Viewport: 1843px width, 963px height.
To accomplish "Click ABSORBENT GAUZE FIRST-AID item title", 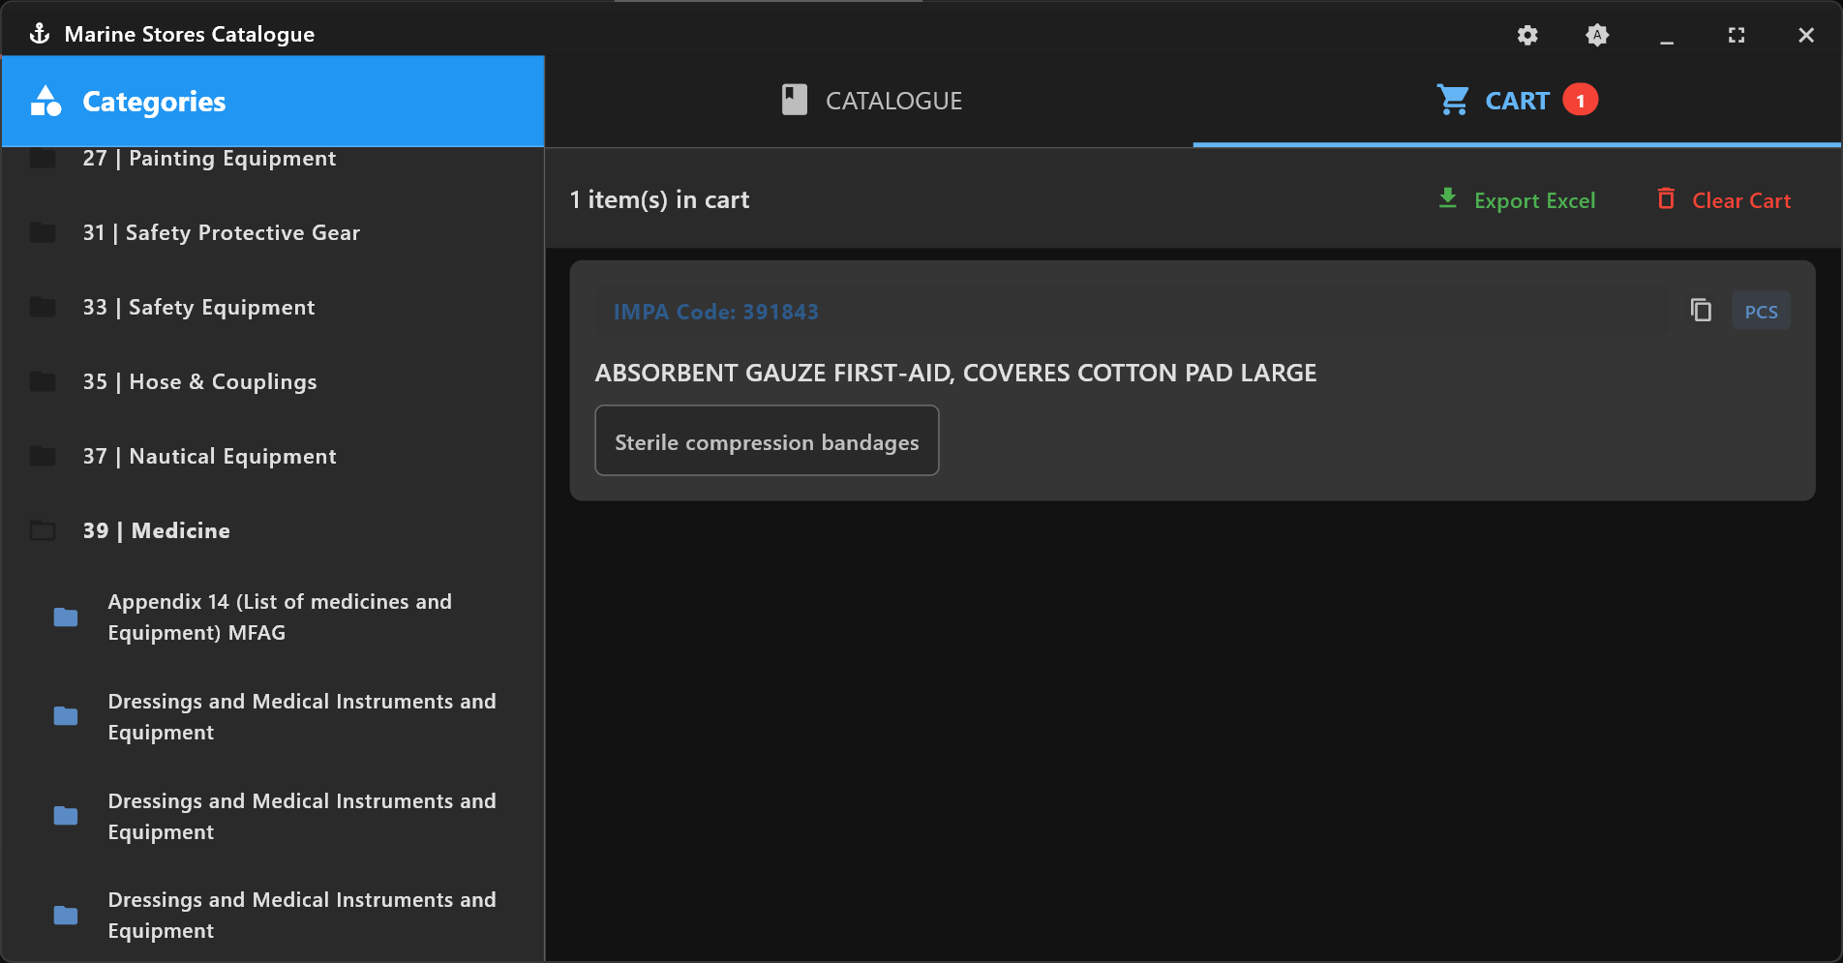I will pos(955,374).
